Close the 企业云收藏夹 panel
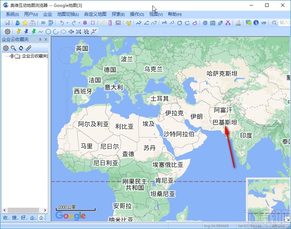 pos(46,40)
